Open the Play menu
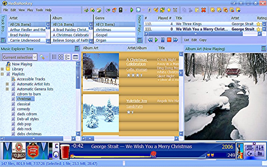267x167 pixels. (x=30, y=10)
